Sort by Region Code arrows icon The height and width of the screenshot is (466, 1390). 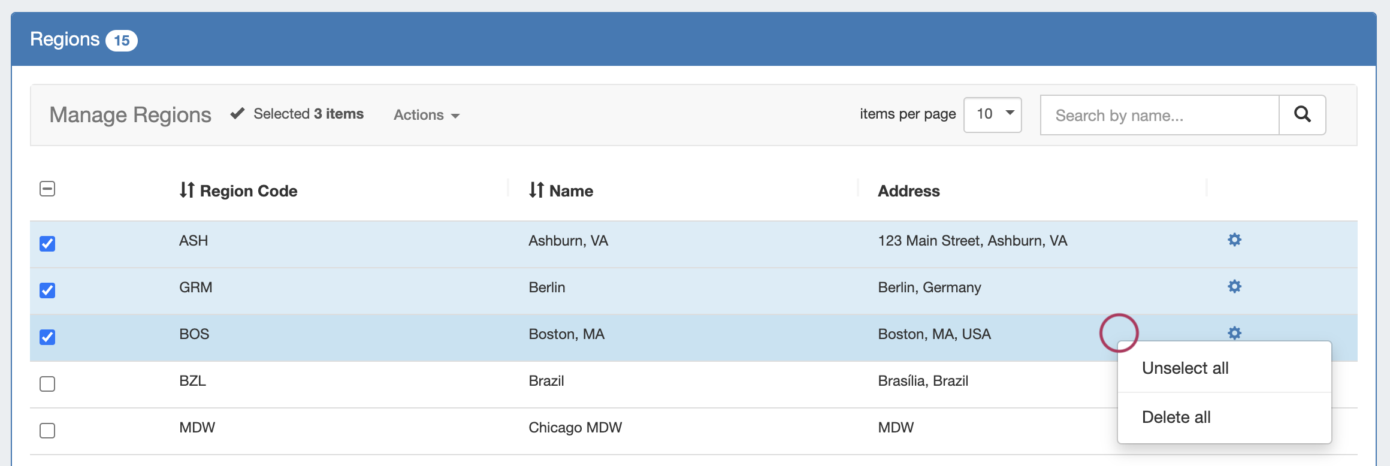187,190
